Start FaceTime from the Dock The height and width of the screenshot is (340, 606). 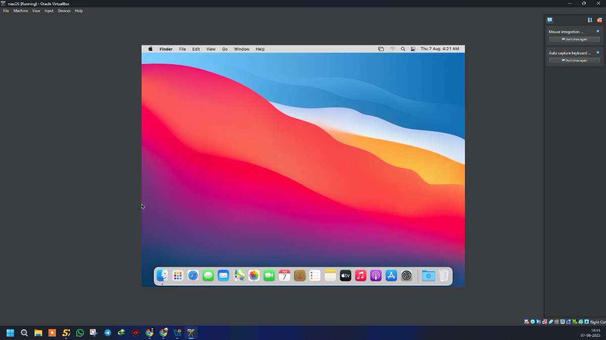[x=269, y=275]
